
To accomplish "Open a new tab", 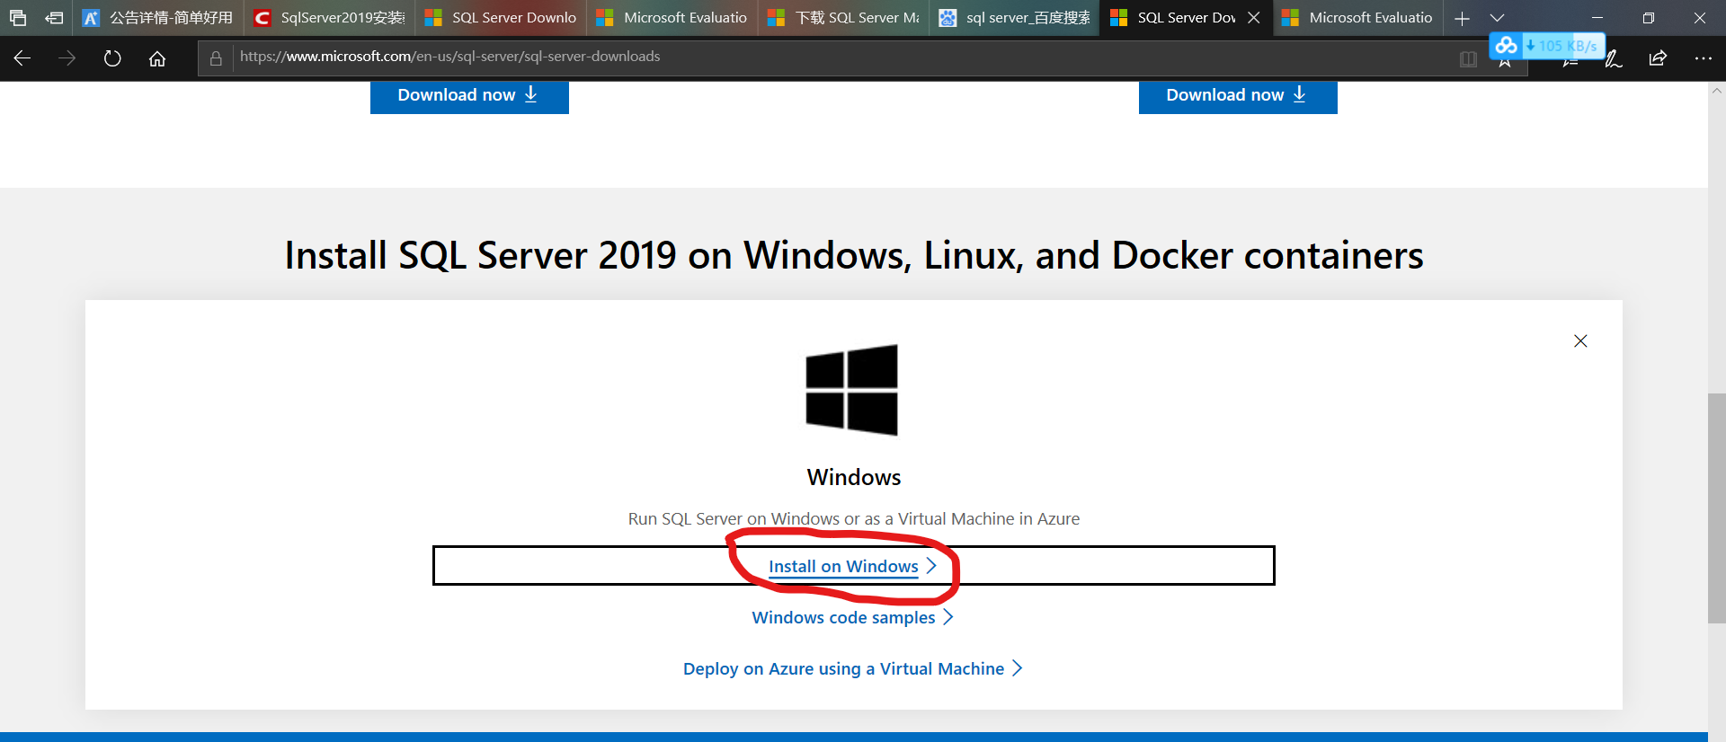I will tap(1463, 18).
